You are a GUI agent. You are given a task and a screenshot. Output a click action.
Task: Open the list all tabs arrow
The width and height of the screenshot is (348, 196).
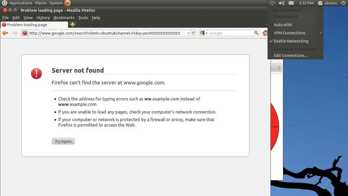point(266,24)
